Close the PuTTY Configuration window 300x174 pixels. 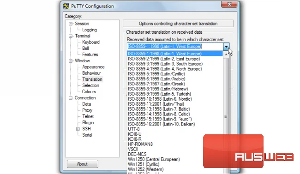(229, 4)
